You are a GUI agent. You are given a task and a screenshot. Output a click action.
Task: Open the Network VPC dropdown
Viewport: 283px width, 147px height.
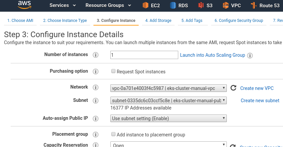[x=168, y=88]
